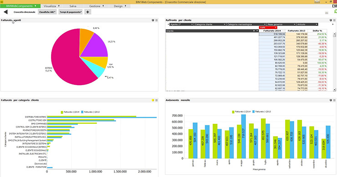The height and width of the screenshot is (177, 337).
Task: Click yellow shield icon in Fatturato per categoria cliente
Action: pyautogui.click(x=153, y=100)
